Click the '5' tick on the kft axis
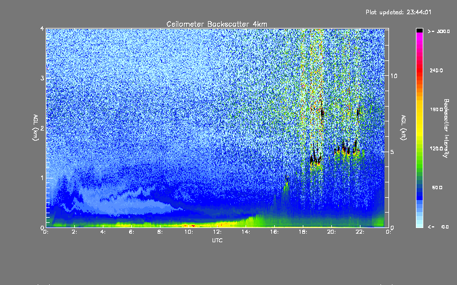This screenshot has height=285, width=457. click(392, 152)
